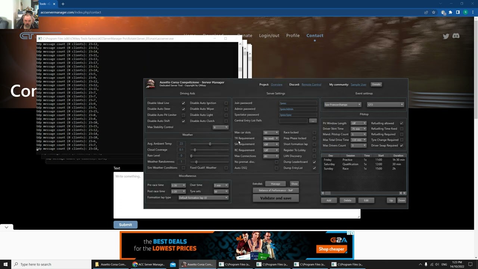This screenshot has width=478, height=269.
Task: Enable Race locked checkbox
Action: click(x=314, y=132)
